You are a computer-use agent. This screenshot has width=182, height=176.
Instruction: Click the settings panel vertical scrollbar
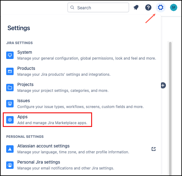(170, 108)
